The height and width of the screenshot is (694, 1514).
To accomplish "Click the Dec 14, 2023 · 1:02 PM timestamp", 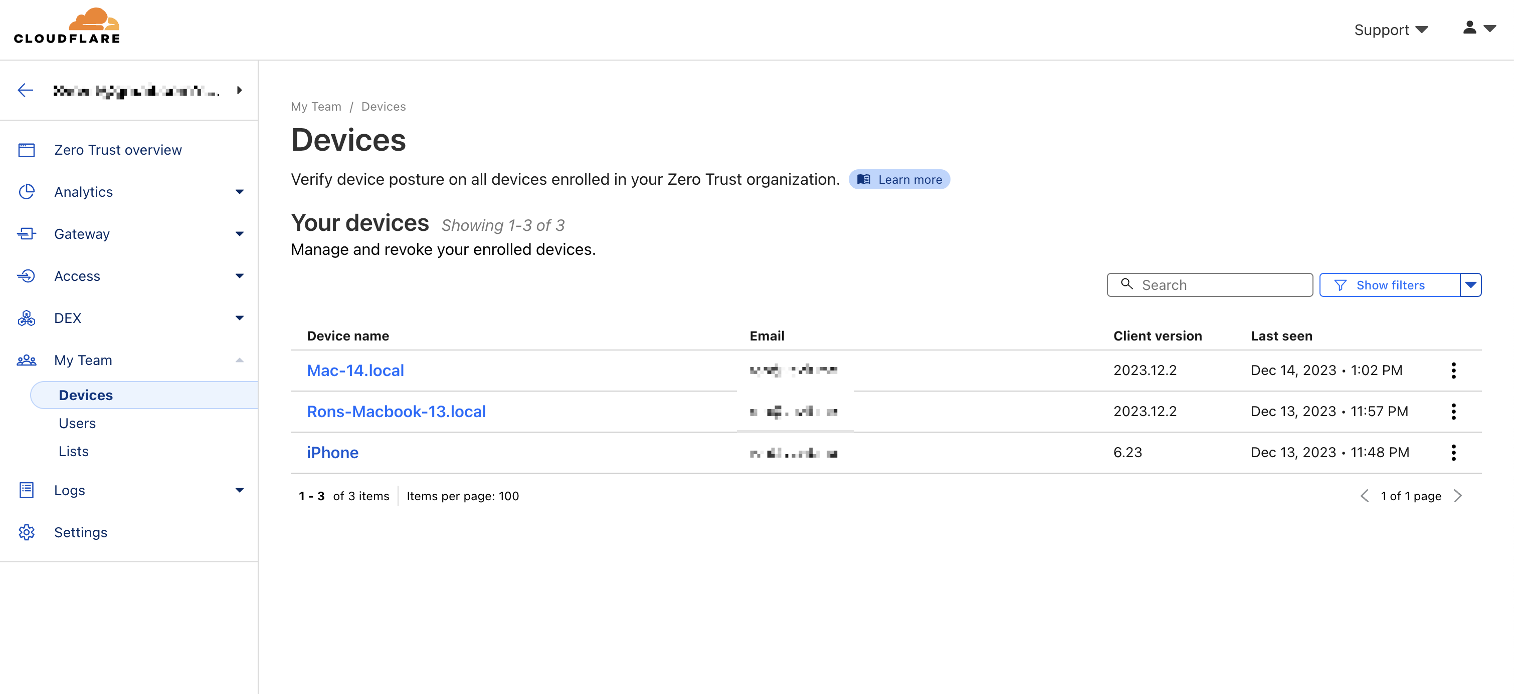I will [1327, 371].
